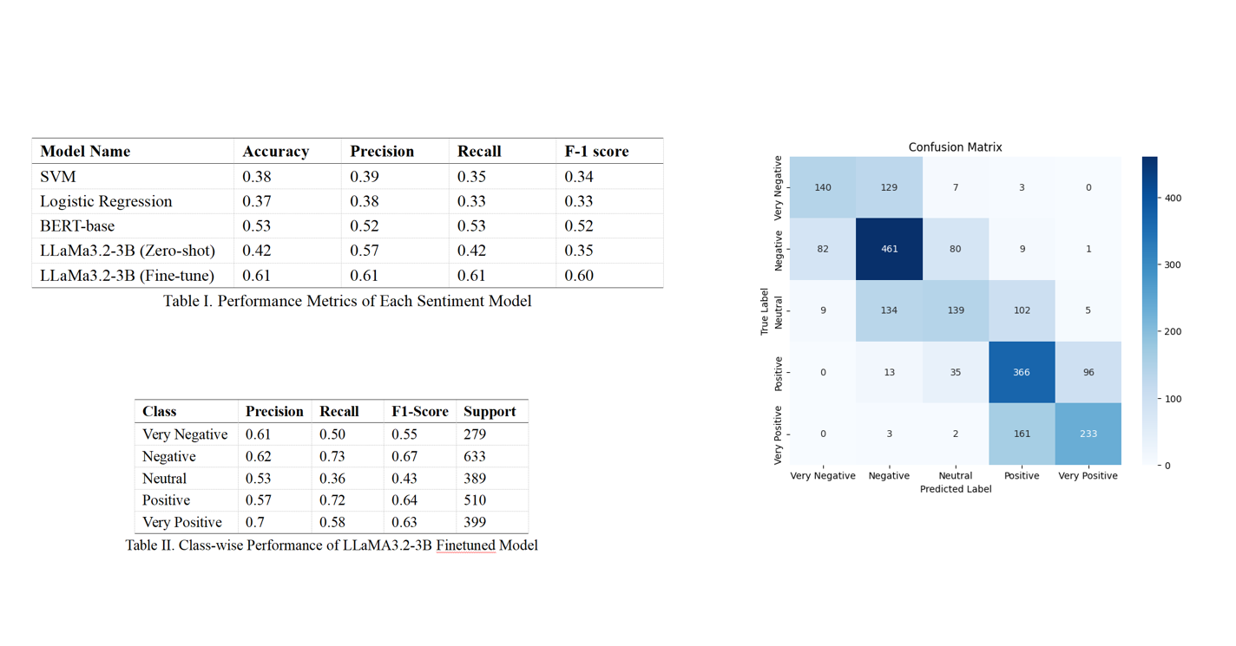
Task: Click the "F-1 score" header in Table I
Action: pos(596,151)
